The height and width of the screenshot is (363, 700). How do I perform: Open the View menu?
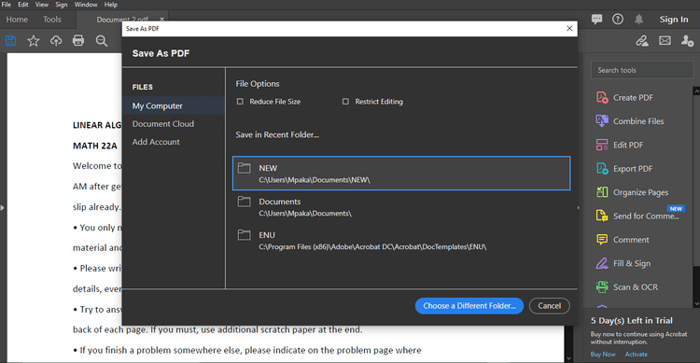[x=42, y=5]
